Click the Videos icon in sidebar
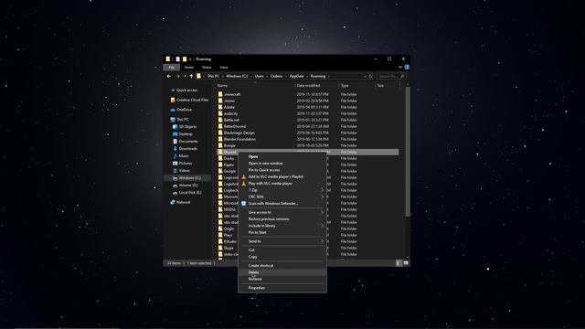This screenshot has width=585, height=329. (x=175, y=171)
